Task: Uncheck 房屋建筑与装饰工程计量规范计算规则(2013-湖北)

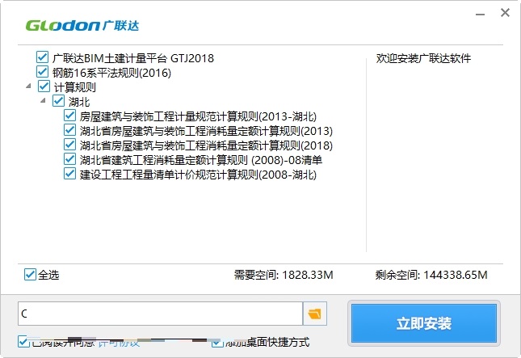Action: 70,116
